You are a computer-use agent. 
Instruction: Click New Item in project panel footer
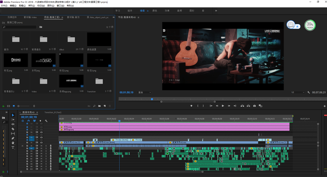point(105,106)
